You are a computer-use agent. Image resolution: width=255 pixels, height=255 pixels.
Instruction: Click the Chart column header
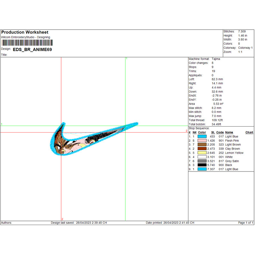click(249, 132)
